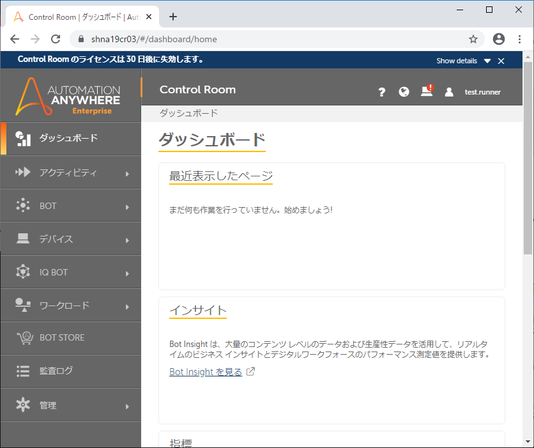Viewport: 534px width, 448px height.
Task: Bookmark this page with star icon
Action: 473,39
